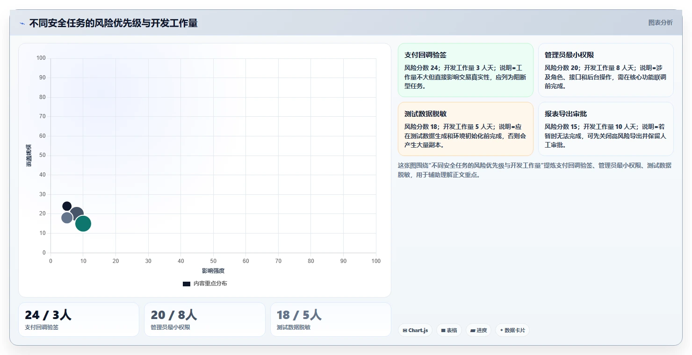
Task: Toggle the 内容重点分布 legend item
Action: pyautogui.click(x=205, y=284)
